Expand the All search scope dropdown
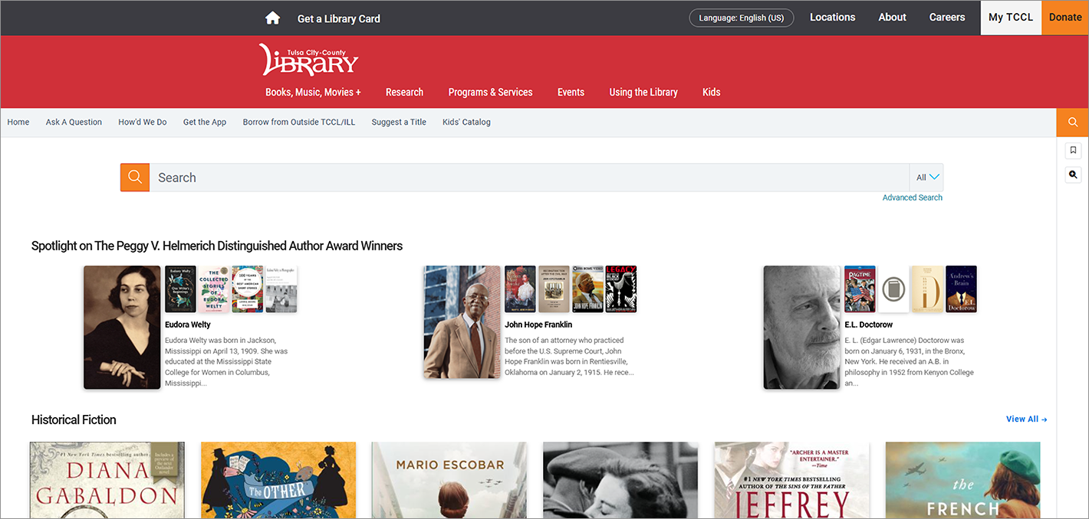The height and width of the screenshot is (519, 1089). [927, 178]
